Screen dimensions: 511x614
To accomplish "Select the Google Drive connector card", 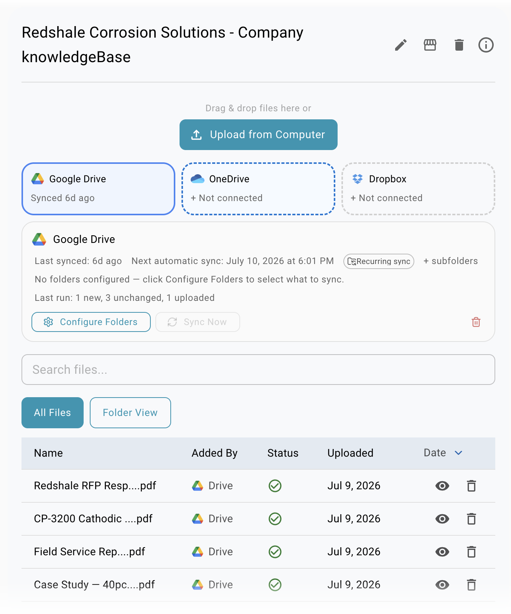I will point(98,189).
